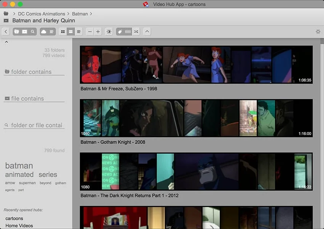
Task: Select the cartoons hub link
Action: click(x=14, y=218)
